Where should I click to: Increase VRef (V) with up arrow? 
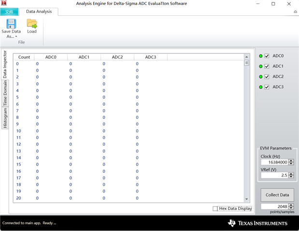click(x=291, y=174)
